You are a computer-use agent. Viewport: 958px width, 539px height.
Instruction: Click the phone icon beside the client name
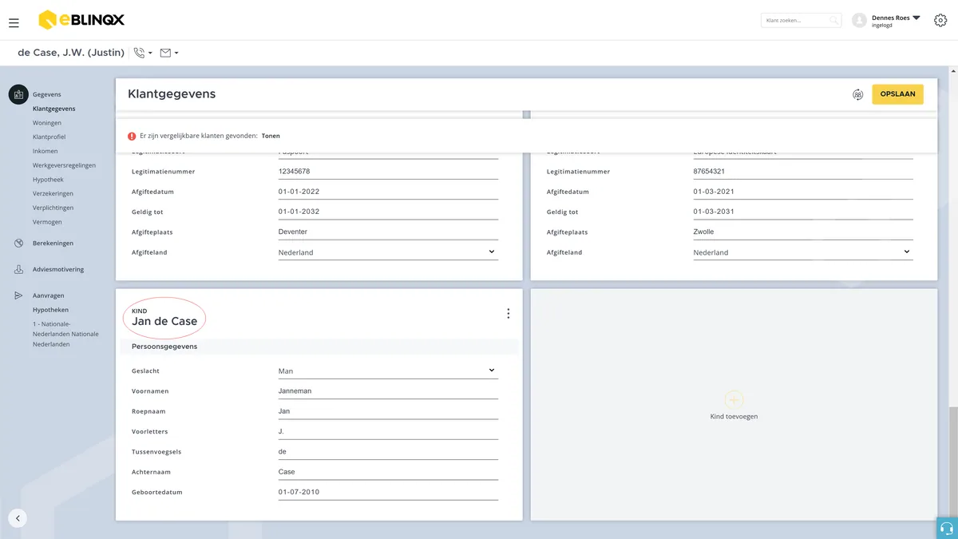coord(139,53)
